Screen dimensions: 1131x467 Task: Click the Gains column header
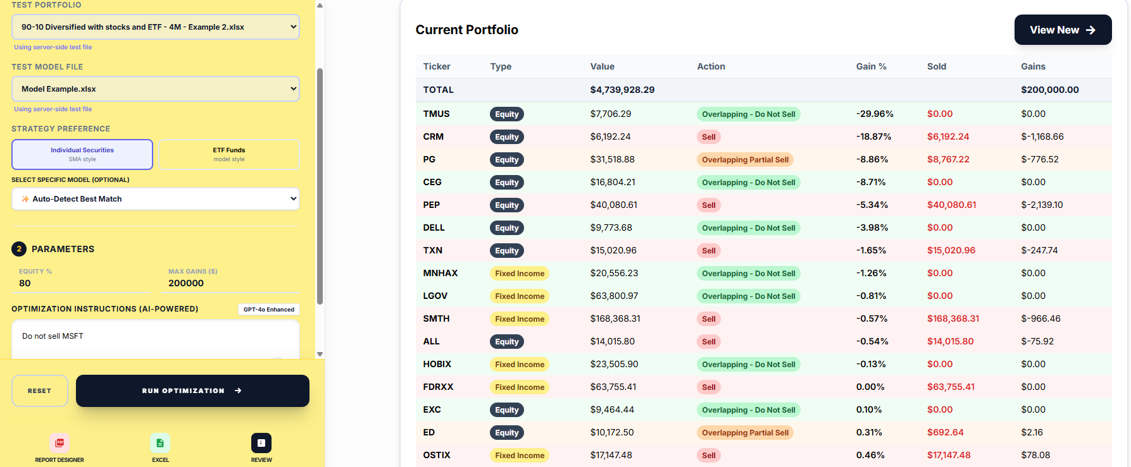[x=1033, y=66]
